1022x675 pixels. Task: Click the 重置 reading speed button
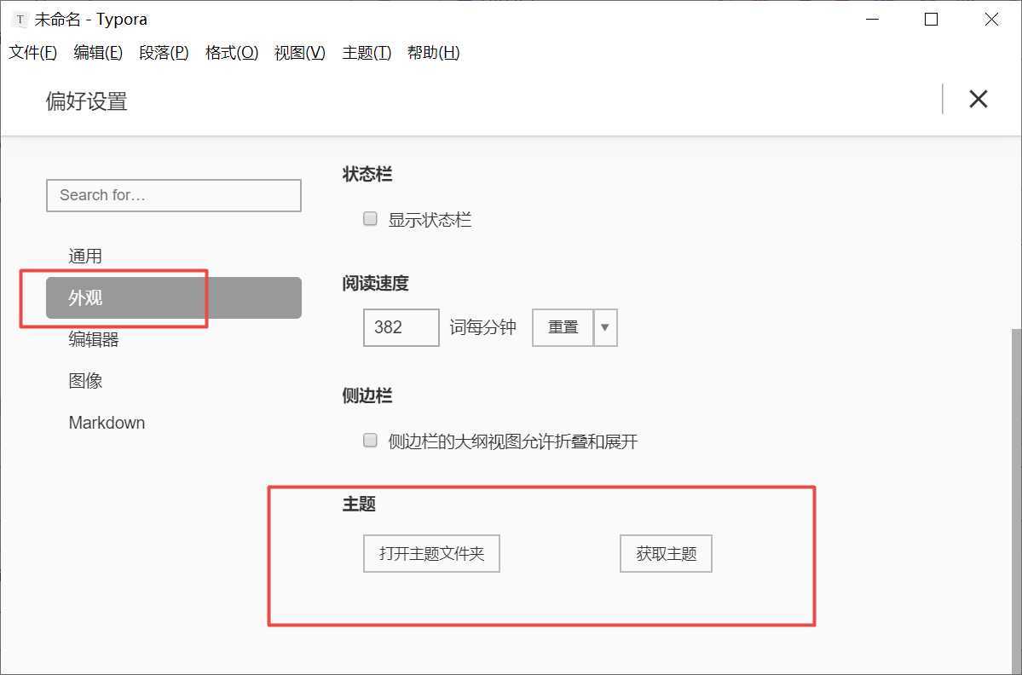(563, 327)
